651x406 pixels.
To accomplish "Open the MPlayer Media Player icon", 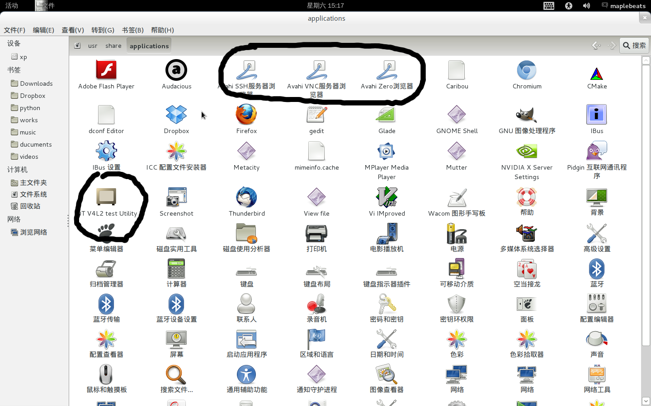I will click(387, 151).
